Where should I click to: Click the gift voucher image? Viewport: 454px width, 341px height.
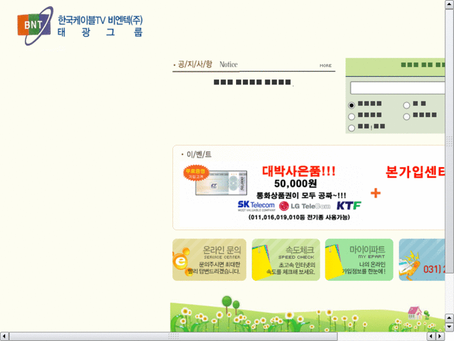[221, 183]
